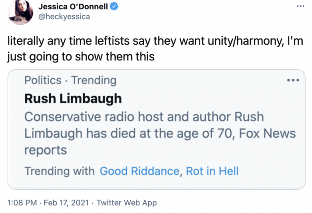Click the Rush Limbaugh trend title

point(73,99)
